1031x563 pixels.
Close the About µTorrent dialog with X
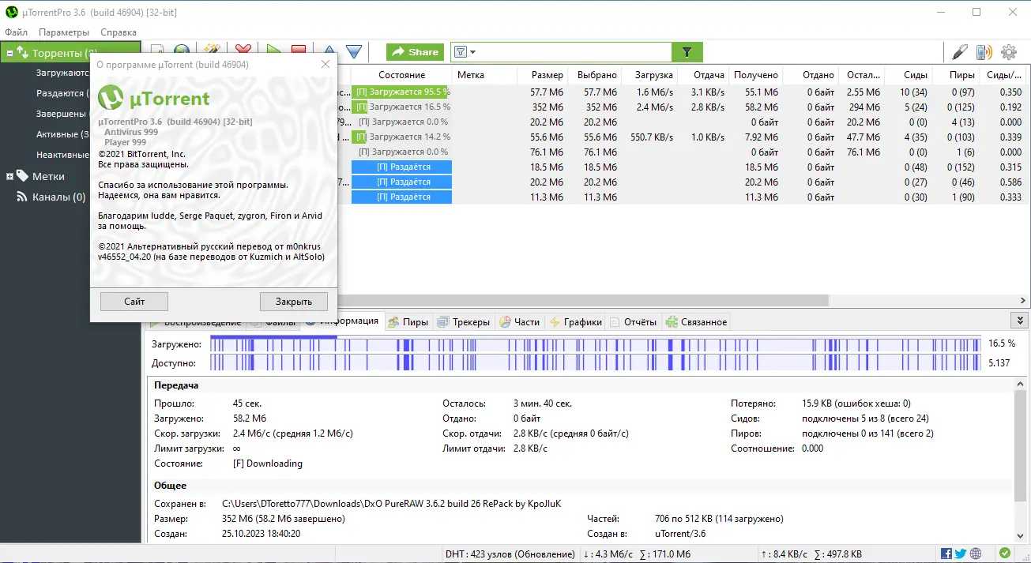(325, 65)
